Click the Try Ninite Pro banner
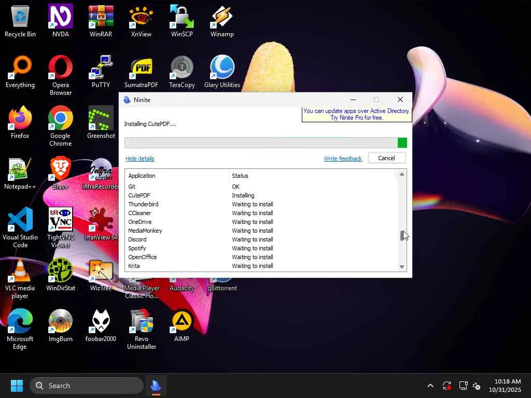 (357, 115)
